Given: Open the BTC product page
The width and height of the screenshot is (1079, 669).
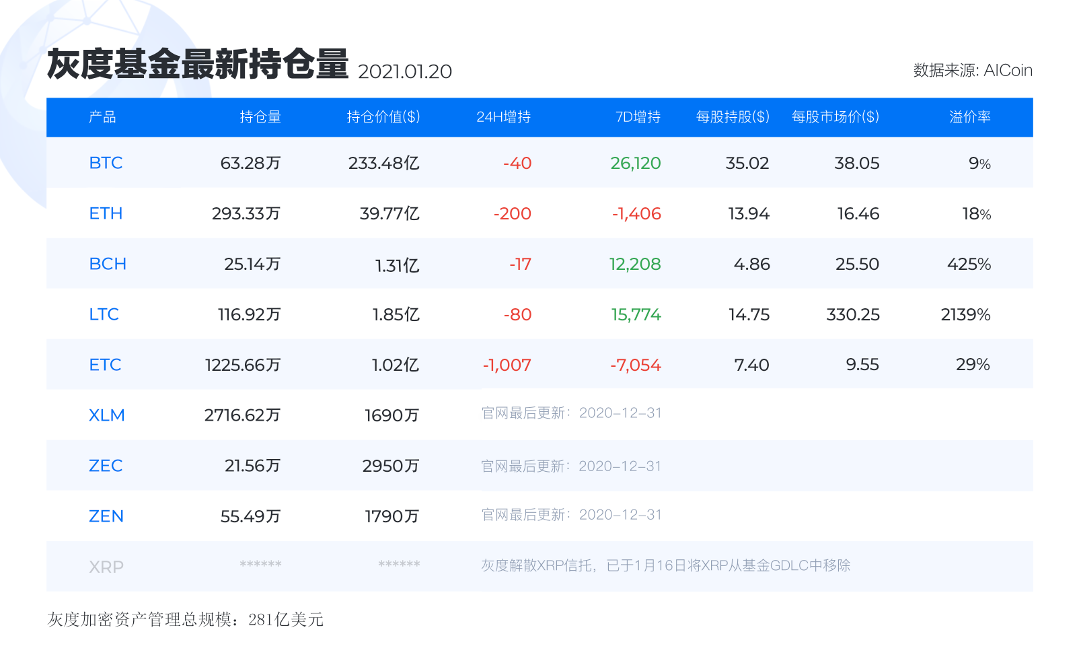Looking at the screenshot, I should tap(106, 163).
